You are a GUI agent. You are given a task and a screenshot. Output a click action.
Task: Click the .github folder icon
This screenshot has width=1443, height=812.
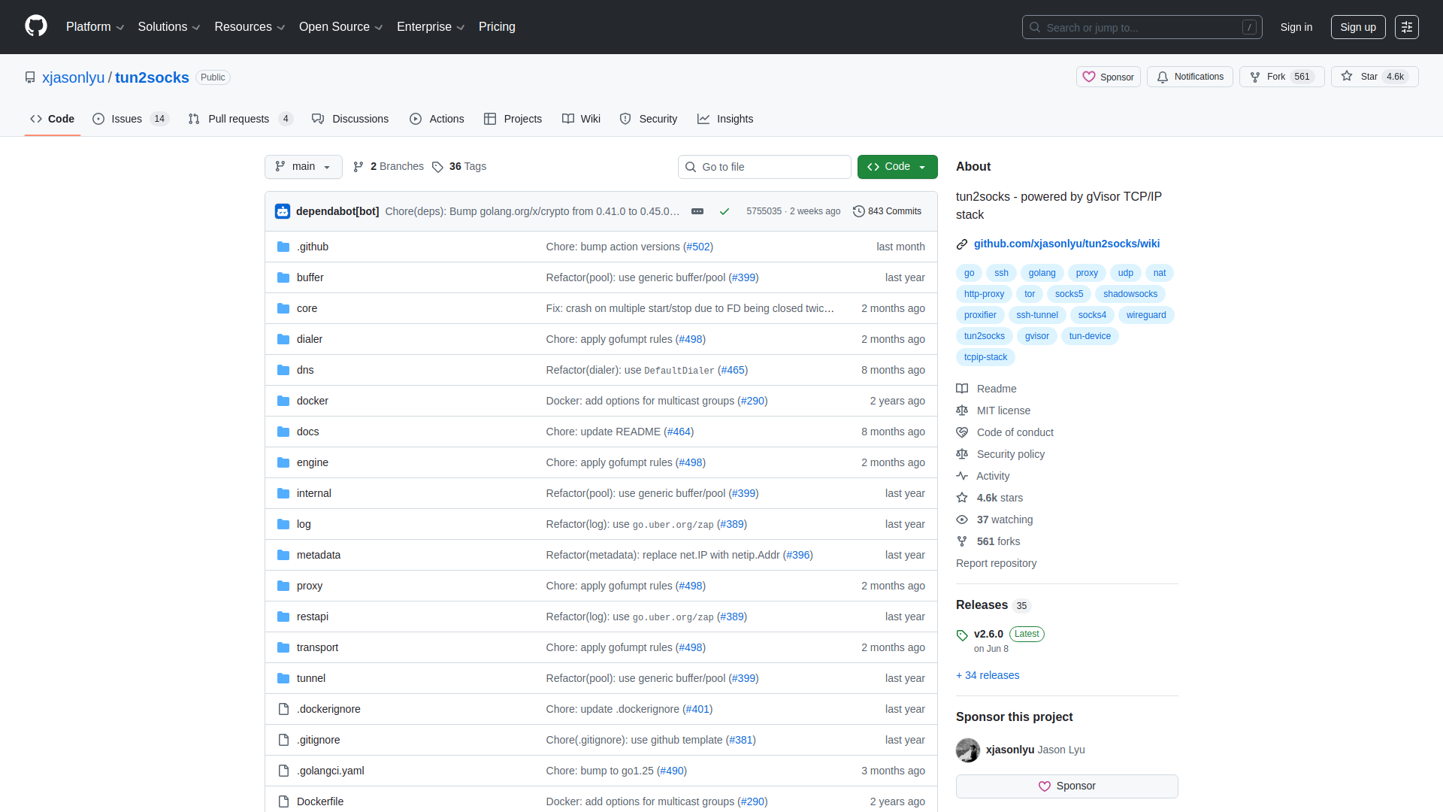[x=283, y=247]
